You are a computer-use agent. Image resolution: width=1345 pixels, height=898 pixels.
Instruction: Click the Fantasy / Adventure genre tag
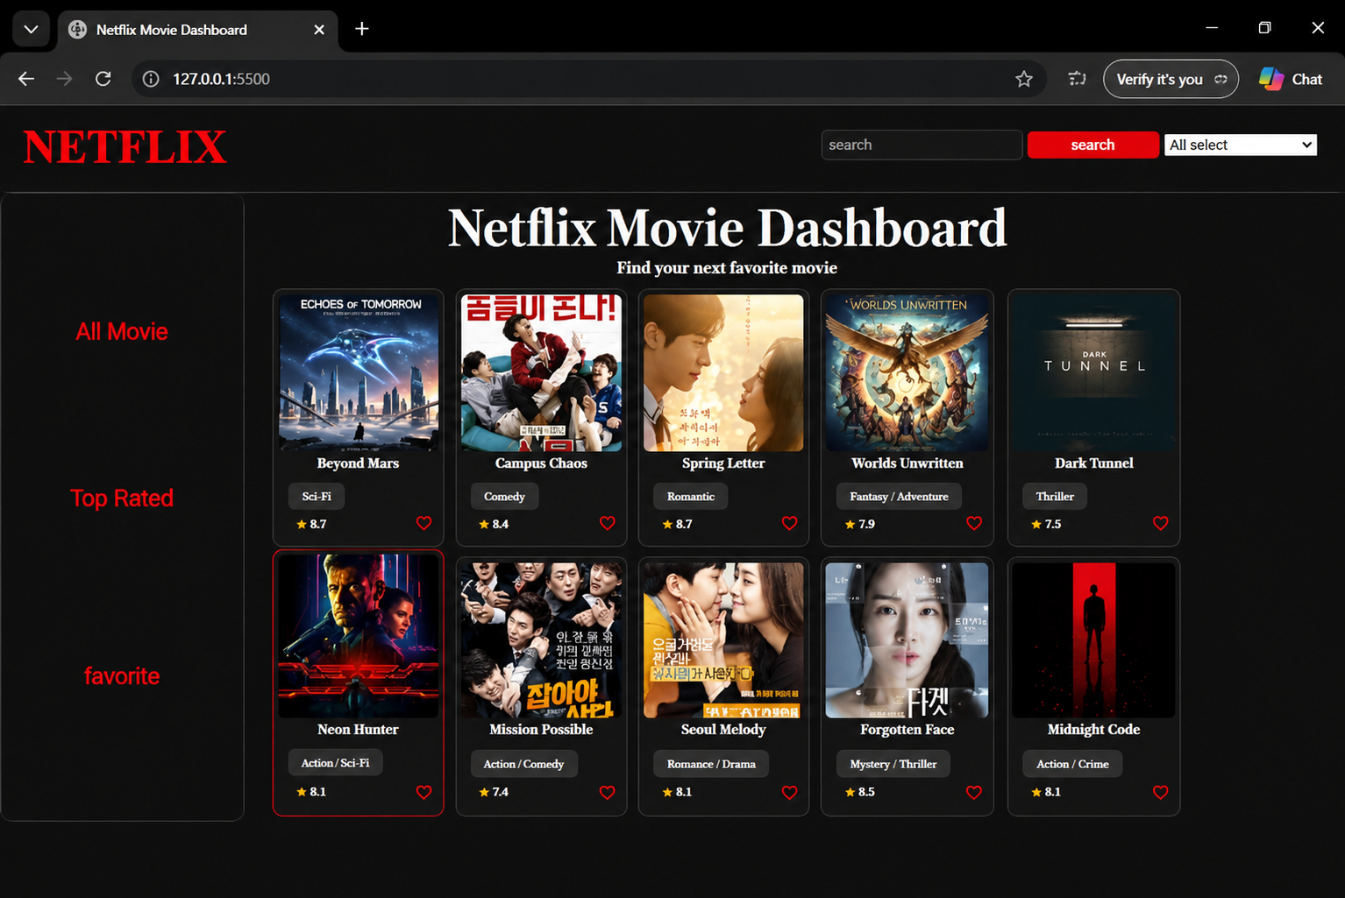(x=899, y=496)
